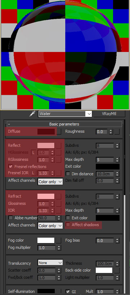This screenshot has width=130, height=295.
Task: Click the Back-side color white swatch
Action: pyautogui.click(x=104, y=270)
